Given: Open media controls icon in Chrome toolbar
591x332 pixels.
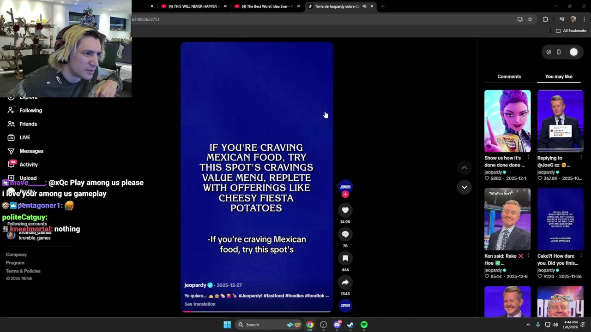Looking at the screenshot, I should point(562,19).
